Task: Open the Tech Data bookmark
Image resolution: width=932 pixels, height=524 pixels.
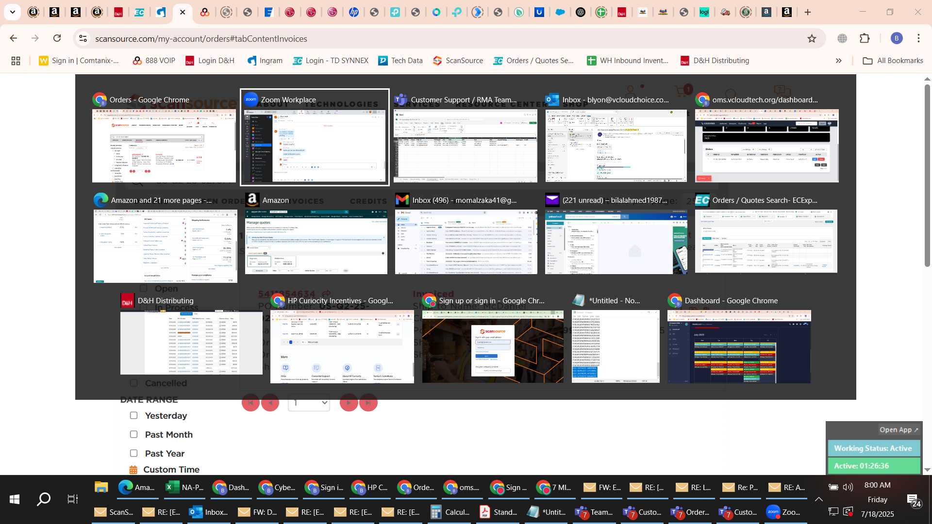Action: (400, 61)
